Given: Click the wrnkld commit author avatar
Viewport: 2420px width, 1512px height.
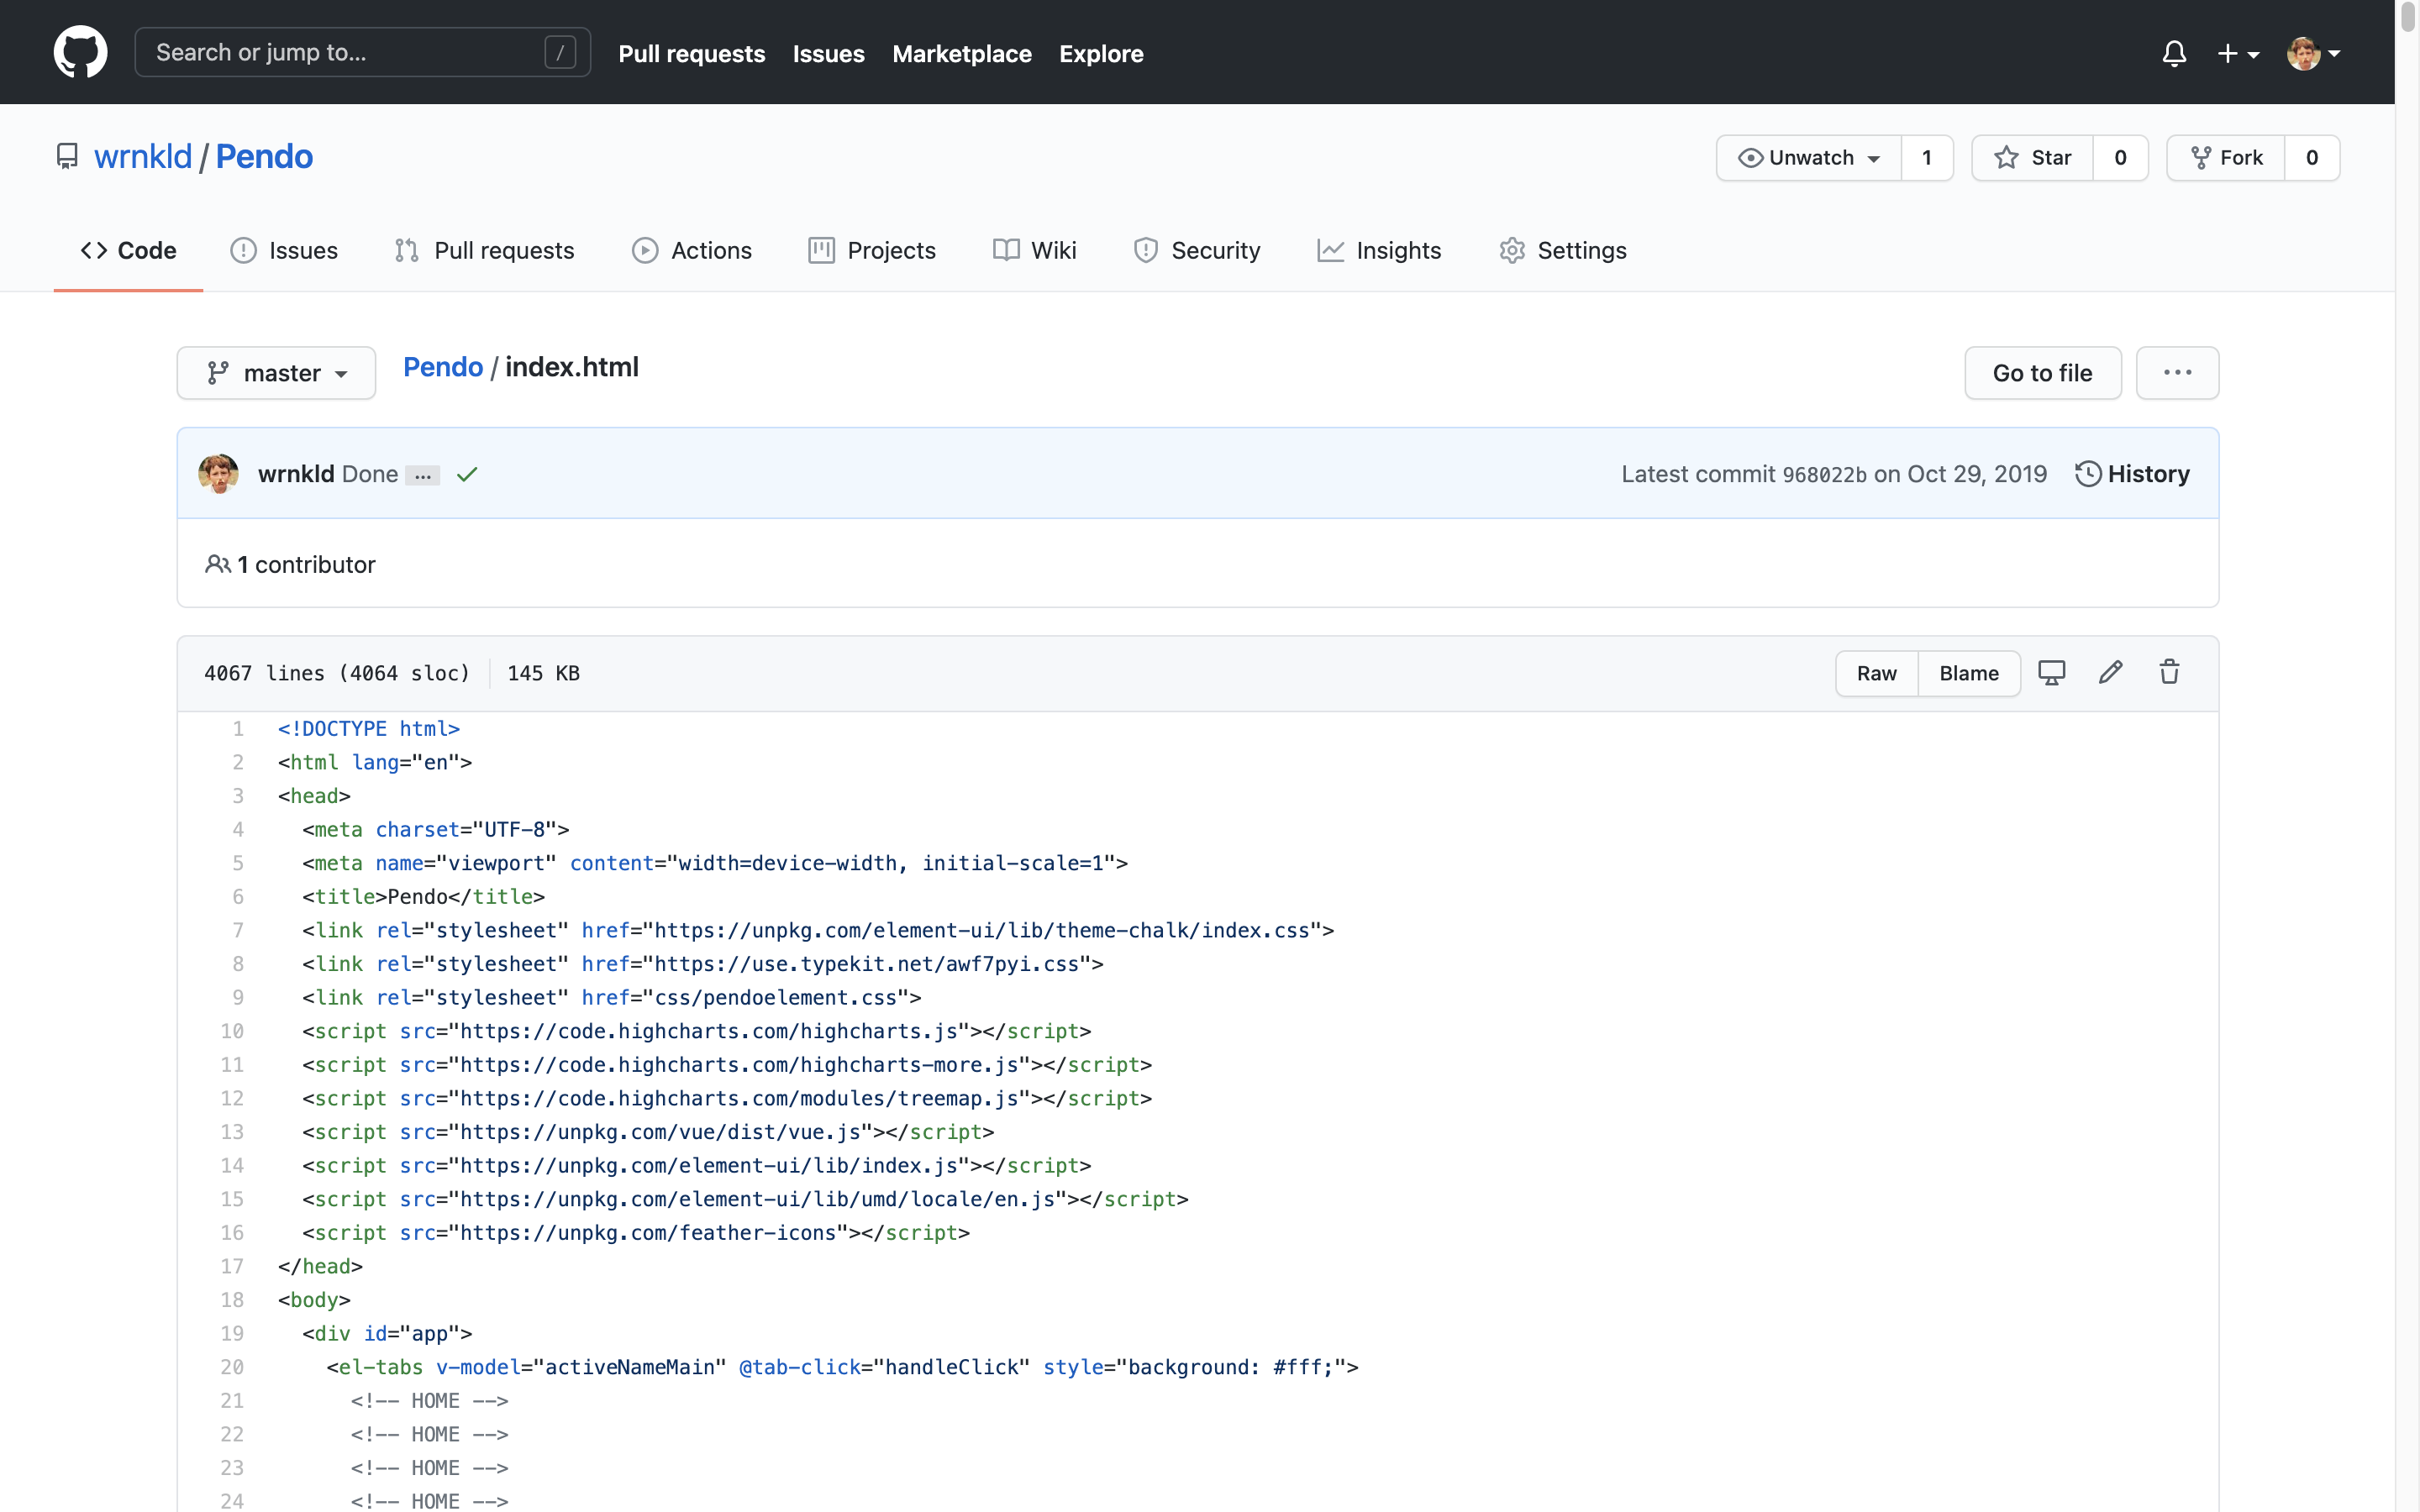Looking at the screenshot, I should coord(218,474).
